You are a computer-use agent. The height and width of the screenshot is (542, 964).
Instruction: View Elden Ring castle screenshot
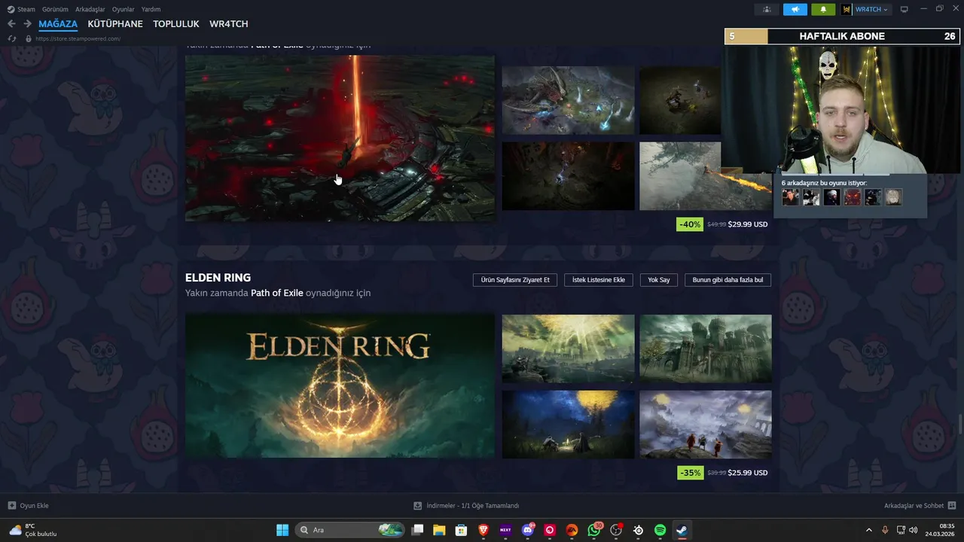tap(706, 349)
